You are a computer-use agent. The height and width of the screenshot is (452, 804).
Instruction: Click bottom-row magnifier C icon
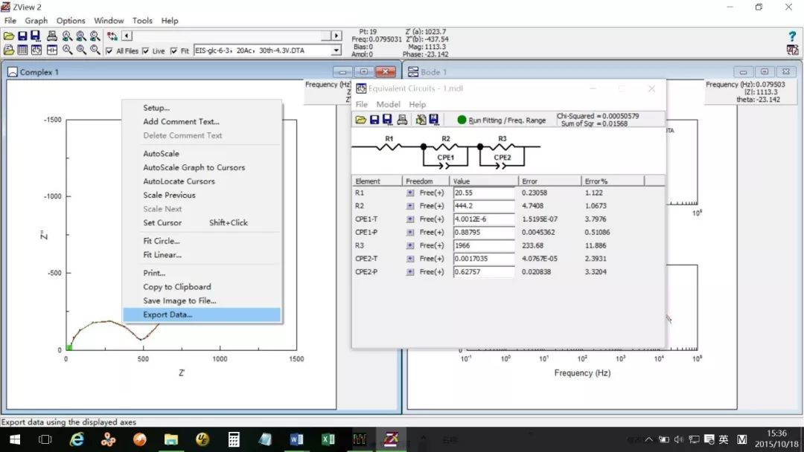tap(95, 50)
